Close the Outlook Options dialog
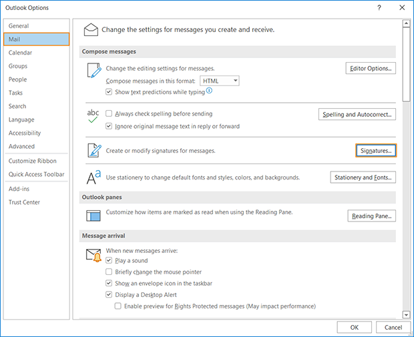The height and width of the screenshot is (337, 414). pyautogui.click(x=402, y=7)
